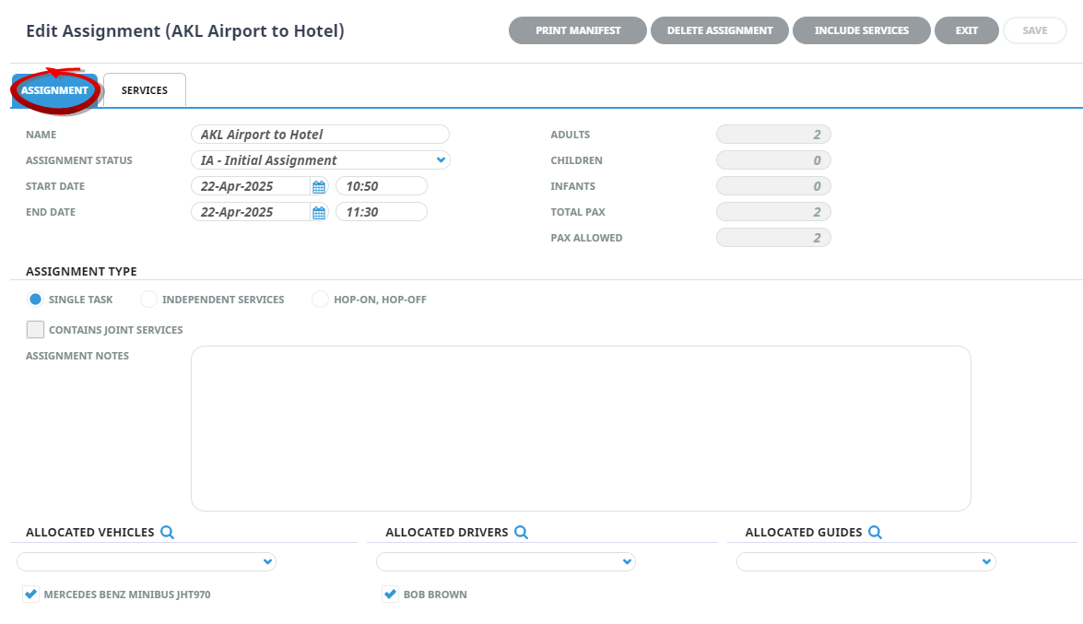This screenshot has height=624, width=1083.
Task: Click inside the Assignment Notes text area
Action: pos(581,429)
